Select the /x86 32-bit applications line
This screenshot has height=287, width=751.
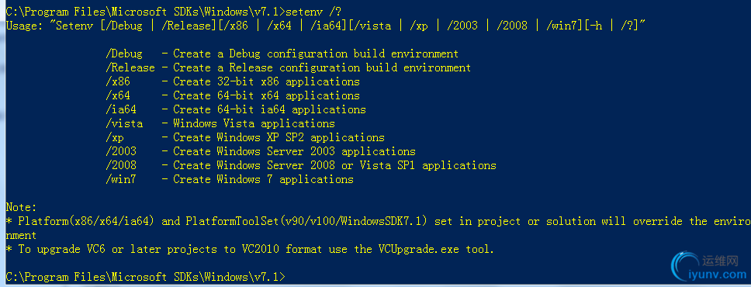[232, 81]
